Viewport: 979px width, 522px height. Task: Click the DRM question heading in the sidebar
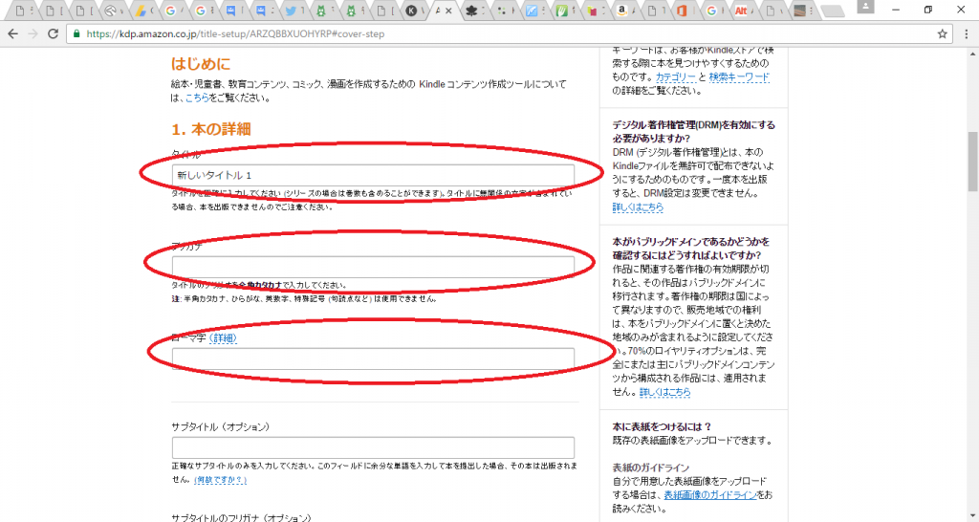(x=694, y=131)
